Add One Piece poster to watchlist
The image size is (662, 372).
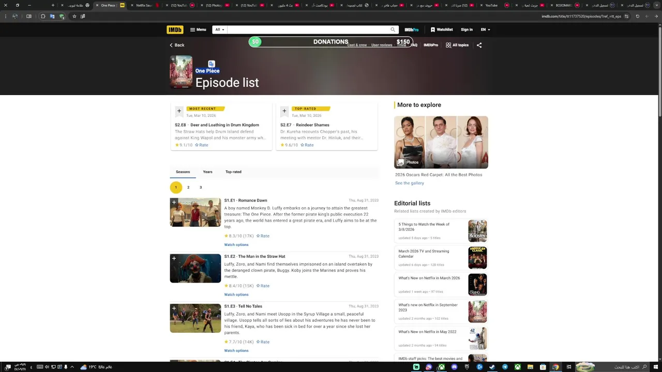pos(173,59)
